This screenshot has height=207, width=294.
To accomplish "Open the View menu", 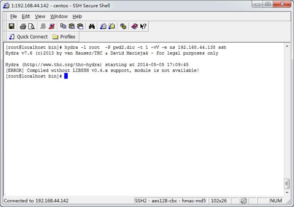I will 40,16.
